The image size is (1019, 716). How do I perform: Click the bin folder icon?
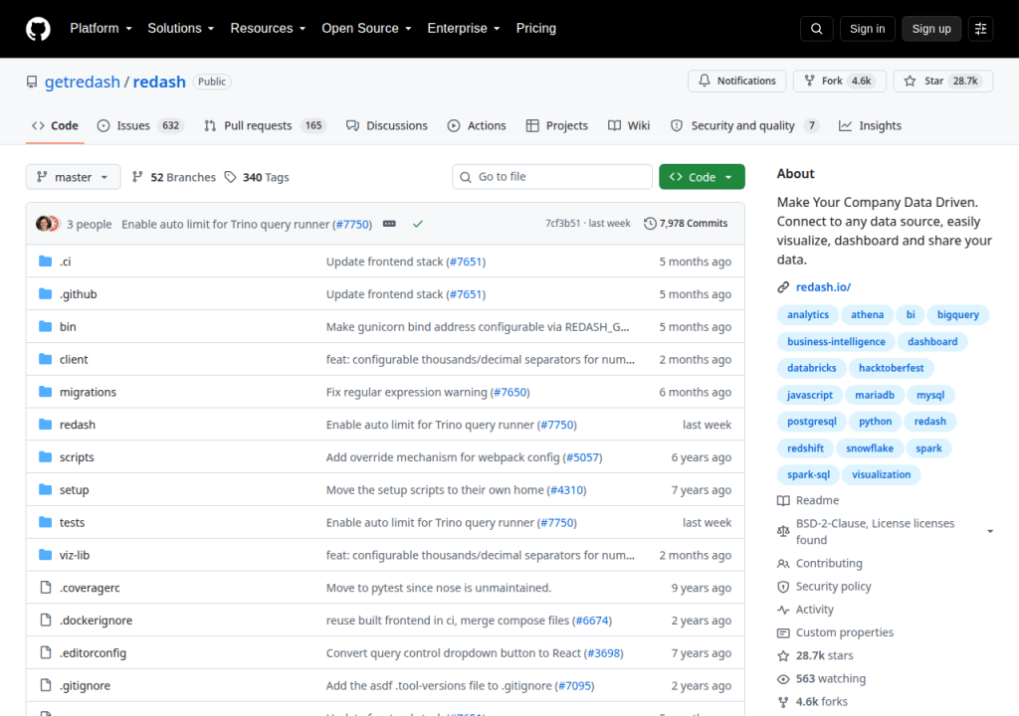[46, 326]
